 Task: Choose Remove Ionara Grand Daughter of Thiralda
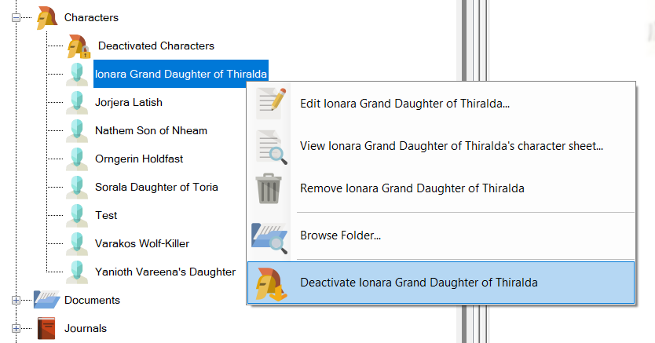(x=412, y=188)
